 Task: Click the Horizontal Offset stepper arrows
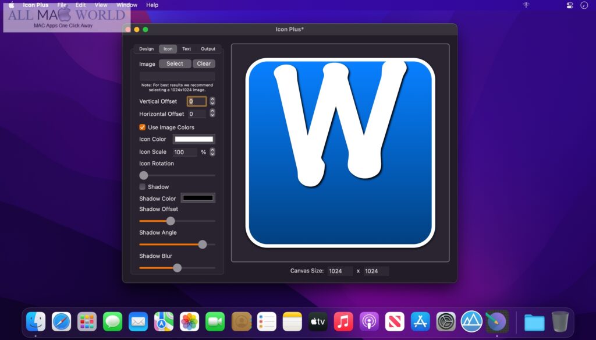point(212,114)
